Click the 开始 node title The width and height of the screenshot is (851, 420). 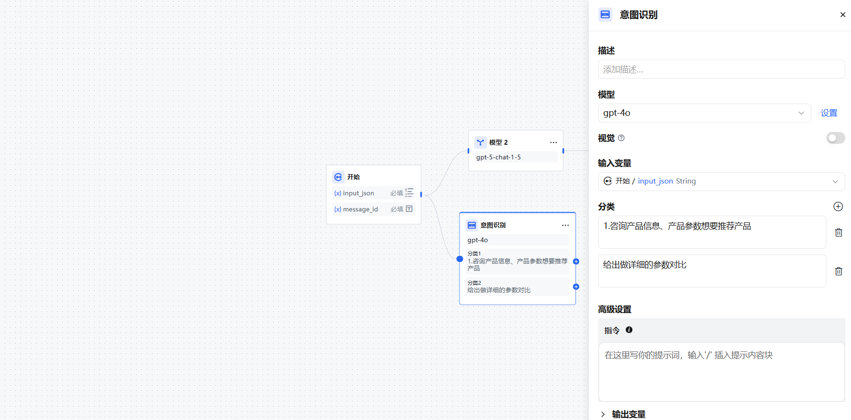click(x=353, y=177)
